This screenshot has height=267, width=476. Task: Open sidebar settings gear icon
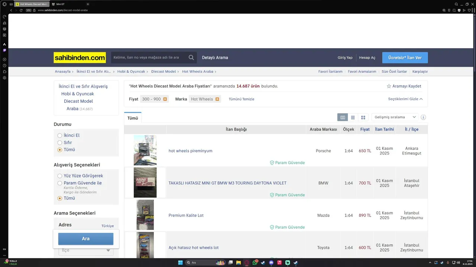coord(4,78)
